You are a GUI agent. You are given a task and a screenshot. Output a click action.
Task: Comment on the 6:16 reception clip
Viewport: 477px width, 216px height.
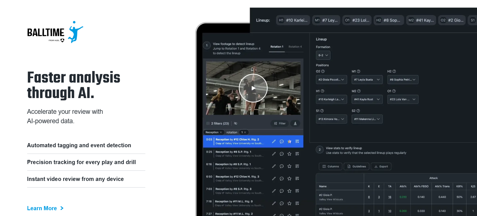(x=281, y=166)
